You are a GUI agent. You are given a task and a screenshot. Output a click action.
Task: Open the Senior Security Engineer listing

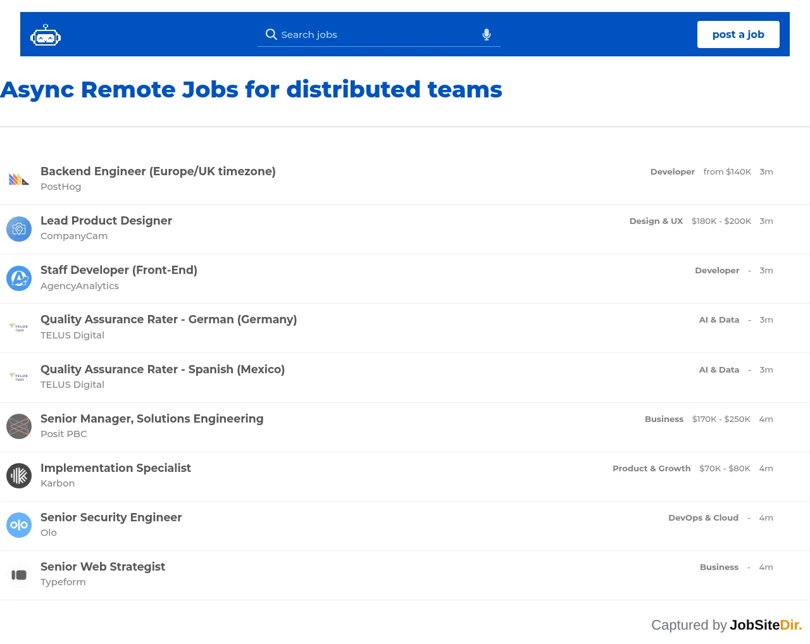pos(111,517)
